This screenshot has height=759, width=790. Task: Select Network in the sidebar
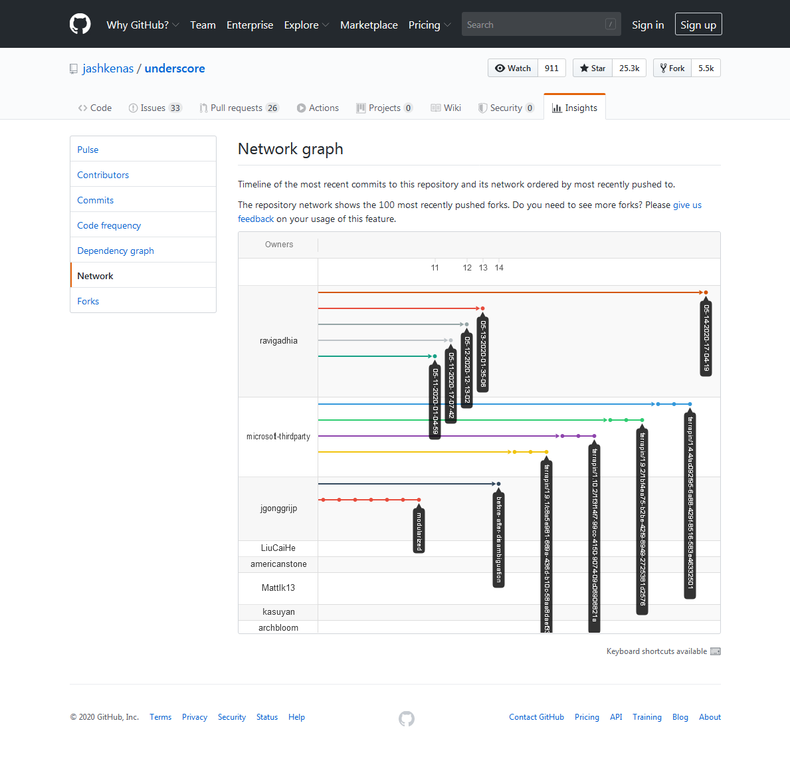[143, 275]
